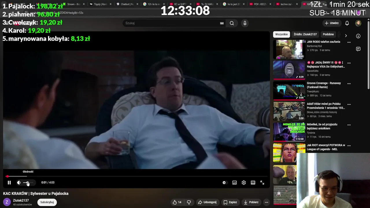The height and width of the screenshot is (208, 370).
Task: Close the Tipply browser tab
Action: [x=110, y=4]
